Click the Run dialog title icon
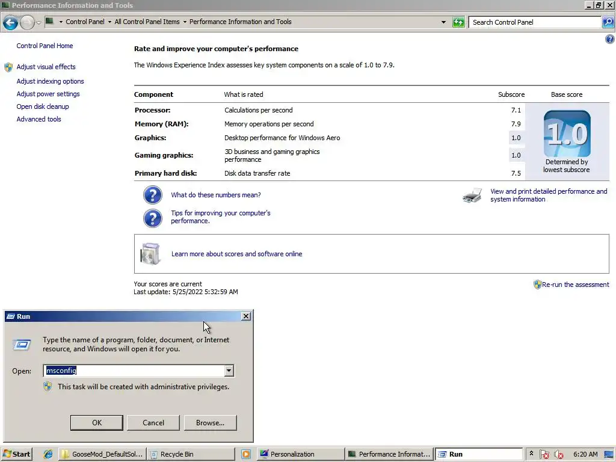 point(11,316)
